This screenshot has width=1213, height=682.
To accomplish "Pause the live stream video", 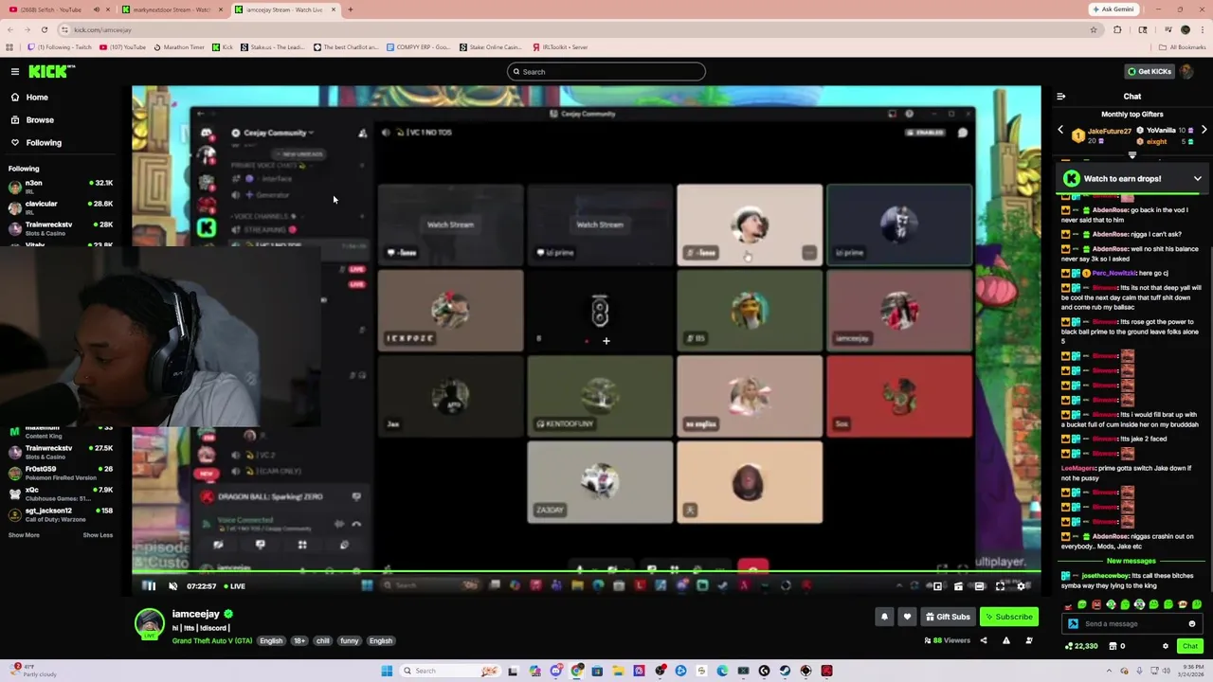I will (x=149, y=586).
